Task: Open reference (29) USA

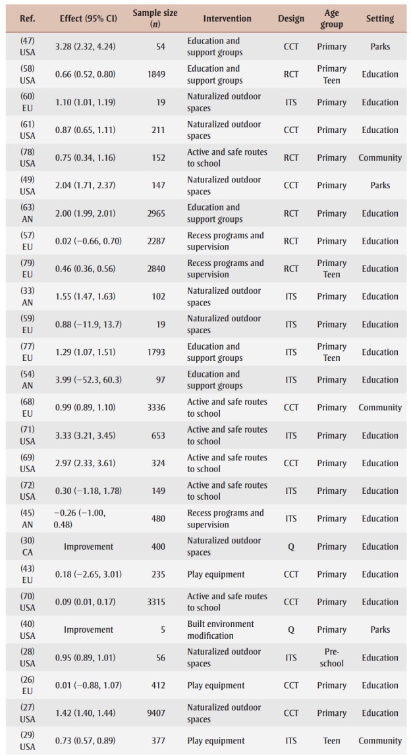Action: [27, 741]
